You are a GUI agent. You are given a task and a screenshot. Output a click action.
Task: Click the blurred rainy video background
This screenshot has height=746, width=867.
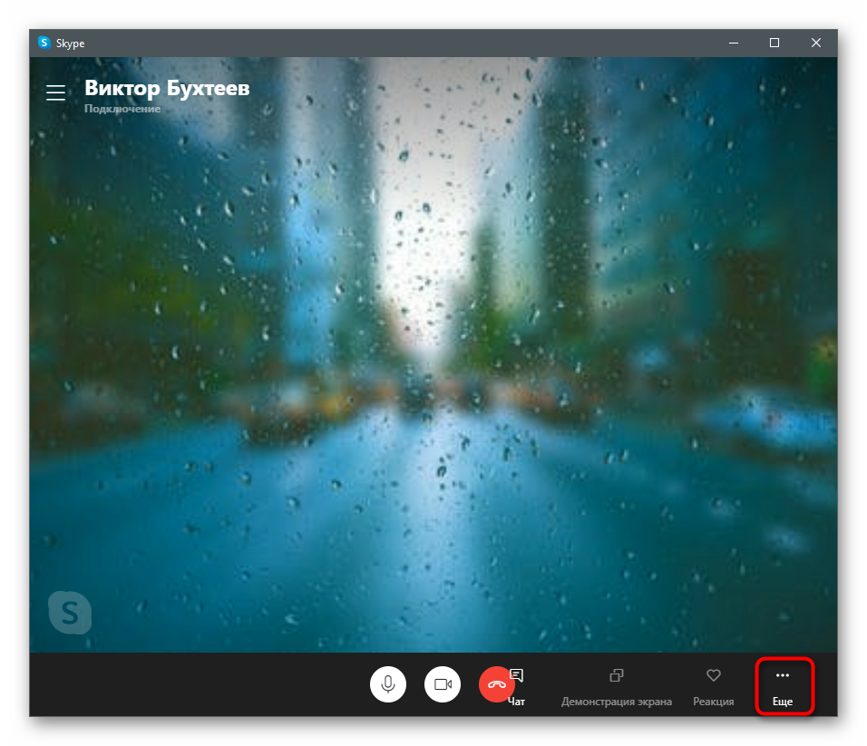coord(433,363)
